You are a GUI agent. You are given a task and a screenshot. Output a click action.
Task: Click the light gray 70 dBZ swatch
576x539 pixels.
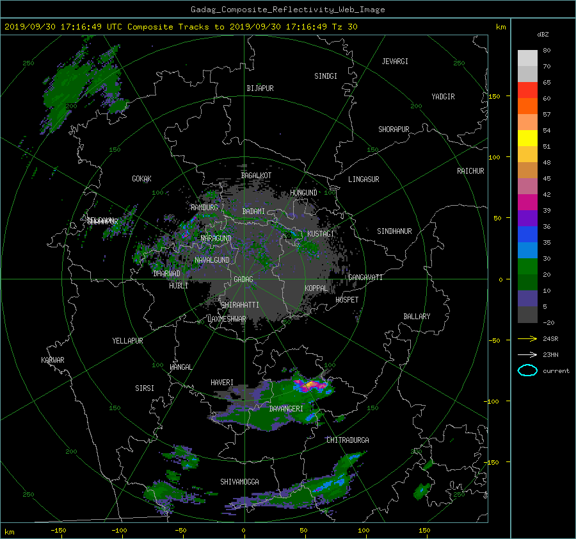click(527, 58)
